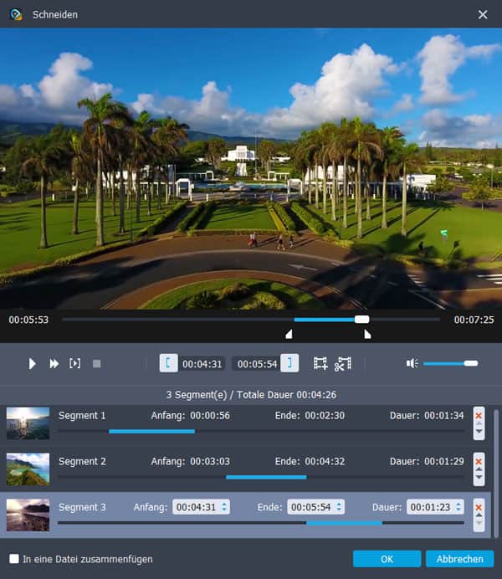
Task: Click the split segment scissors icon
Action: pos(343,364)
